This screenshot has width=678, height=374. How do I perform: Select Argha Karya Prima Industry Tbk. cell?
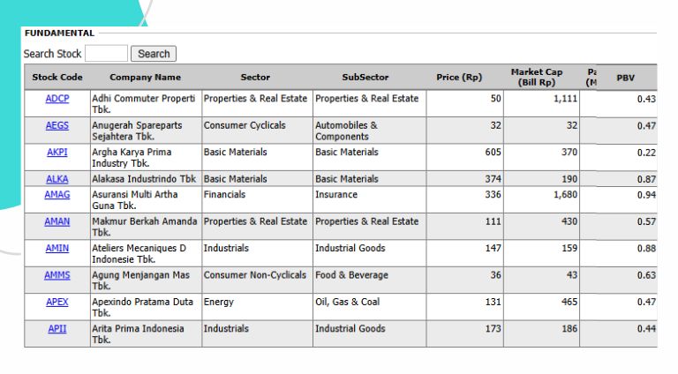click(146, 157)
